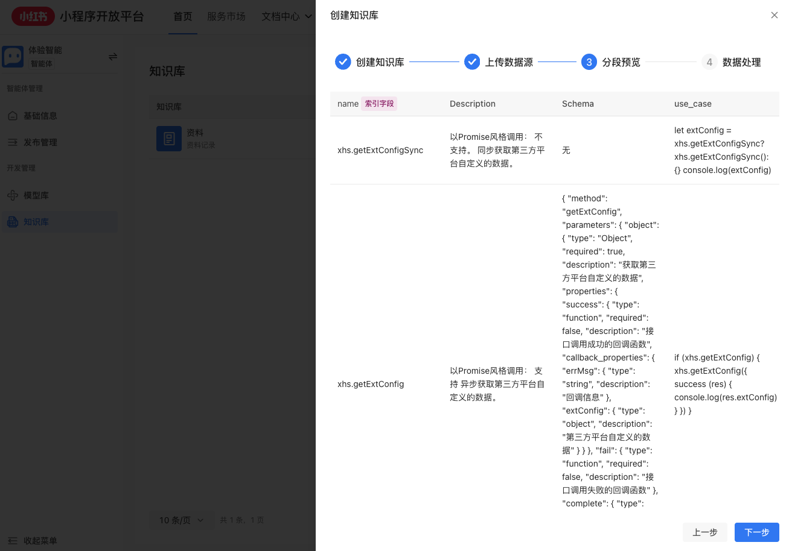
Task: Open the 服务市场 menu item
Action: (226, 16)
